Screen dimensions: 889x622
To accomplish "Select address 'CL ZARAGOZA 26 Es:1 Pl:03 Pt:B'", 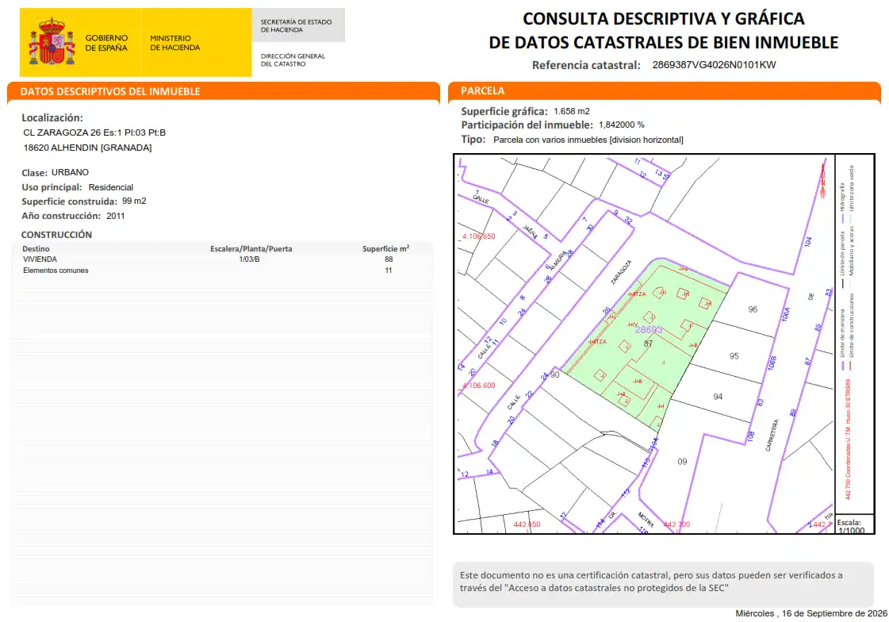I will click(x=94, y=132).
